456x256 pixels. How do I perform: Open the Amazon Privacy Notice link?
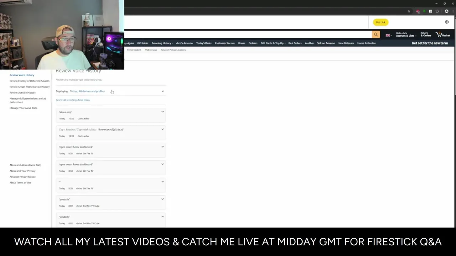[x=22, y=177]
